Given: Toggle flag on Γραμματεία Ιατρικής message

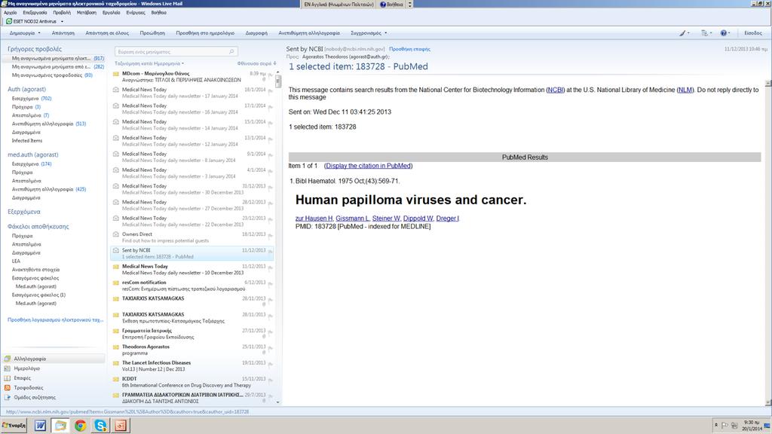Looking at the screenshot, I should click(x=271, y=332).
